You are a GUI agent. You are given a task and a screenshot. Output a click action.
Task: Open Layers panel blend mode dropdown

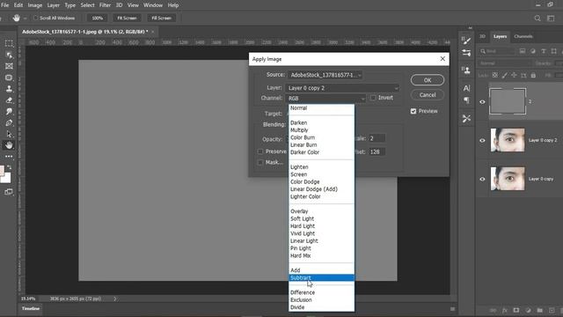click(504, 63)
